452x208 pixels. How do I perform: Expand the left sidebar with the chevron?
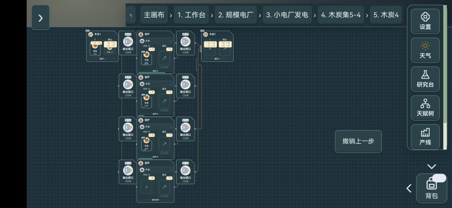[41, 18]
